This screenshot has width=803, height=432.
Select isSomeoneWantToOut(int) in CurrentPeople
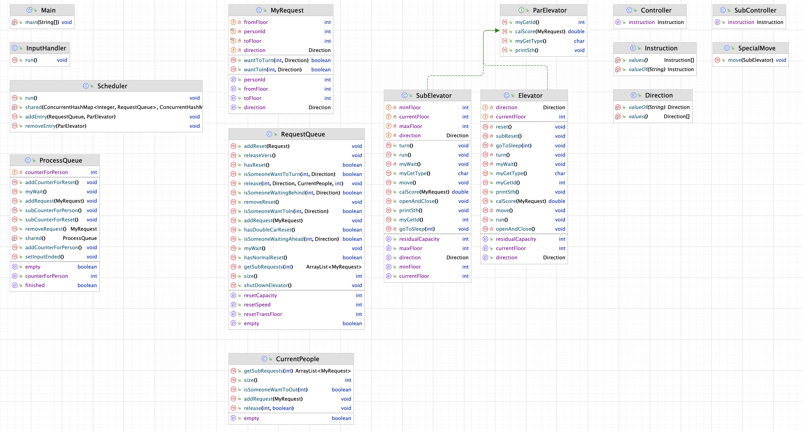tap(276, 389)
